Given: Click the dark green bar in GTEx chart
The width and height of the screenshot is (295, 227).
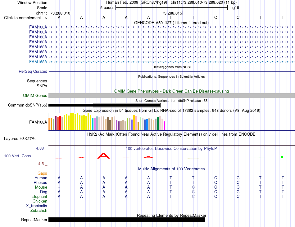Looking at the screenshot, I should pos(158,124).
